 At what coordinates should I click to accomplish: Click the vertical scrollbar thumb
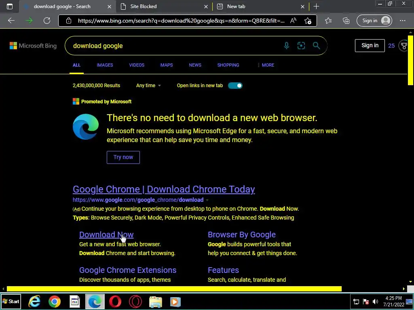click(411, 61)
